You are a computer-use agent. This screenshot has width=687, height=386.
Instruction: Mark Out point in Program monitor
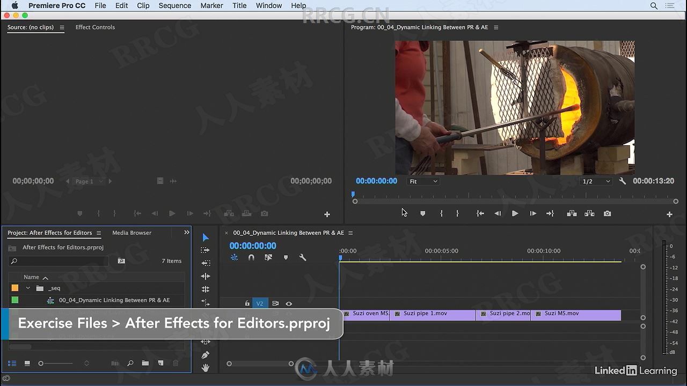[x=457, y=213]
